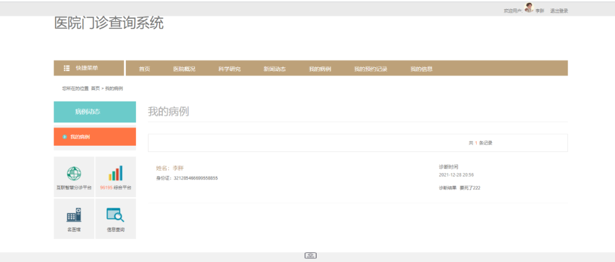Screen dimensions: 615x262
Task: Open the 96195 综合平台 bar chart icon
Action: (116, 173)
